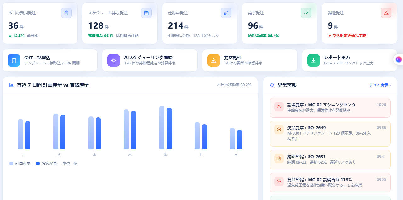Click 36 件 value on 本日の新規受注
This screenshot has height=200, width=403.
(x=16, y=26)
